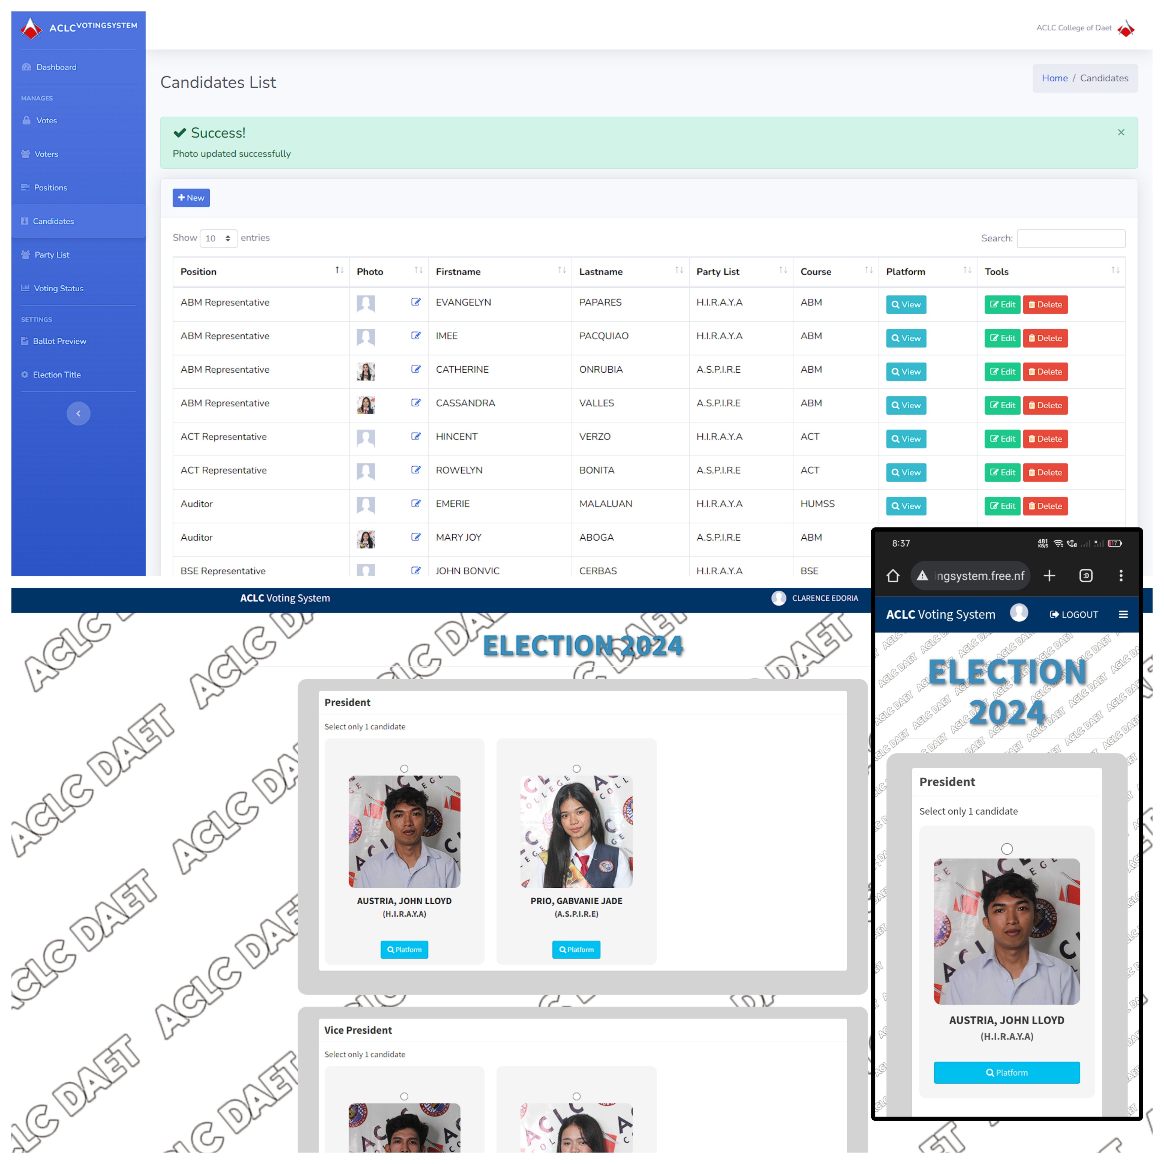Open a new tab in mobile browser
The image size is (1164, 1164).
click(x=1049, y=576)
